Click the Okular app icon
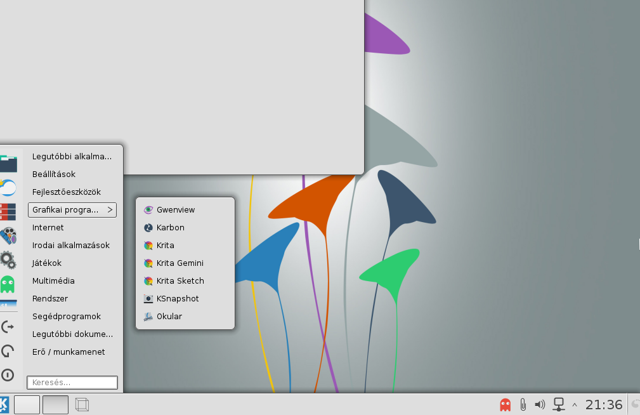Image resolution: width=640 pixels, height=415 pixels. 148,317
